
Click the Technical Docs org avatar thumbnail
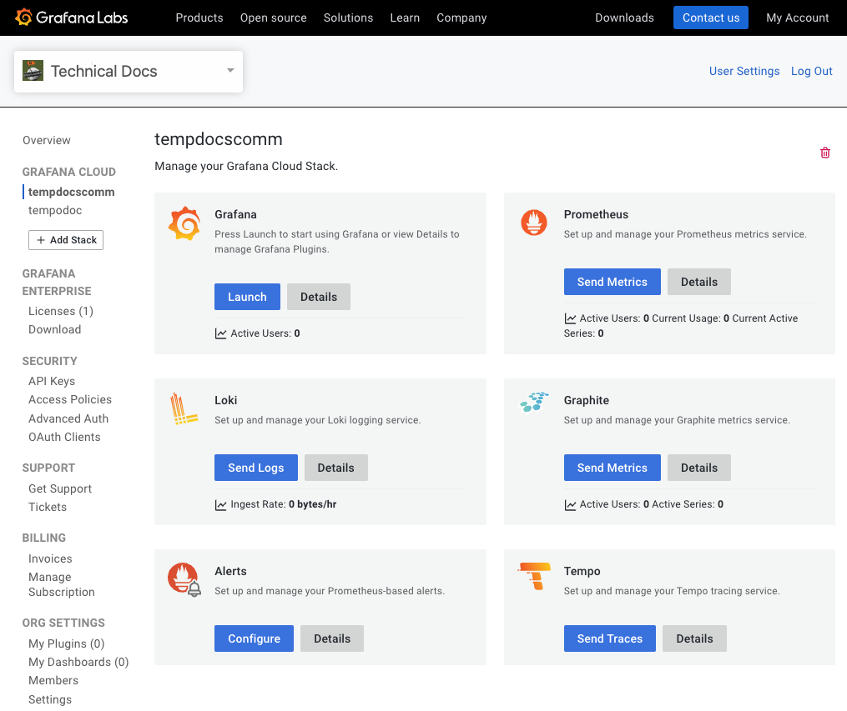tap(33, 71)
